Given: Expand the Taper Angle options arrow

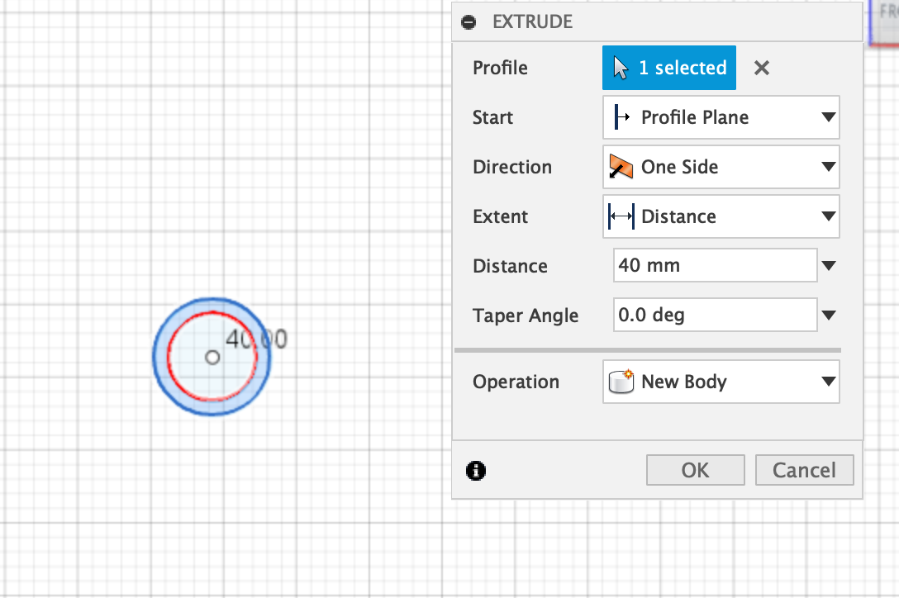Looking at the screenshot, I should [x=829, y=316].
